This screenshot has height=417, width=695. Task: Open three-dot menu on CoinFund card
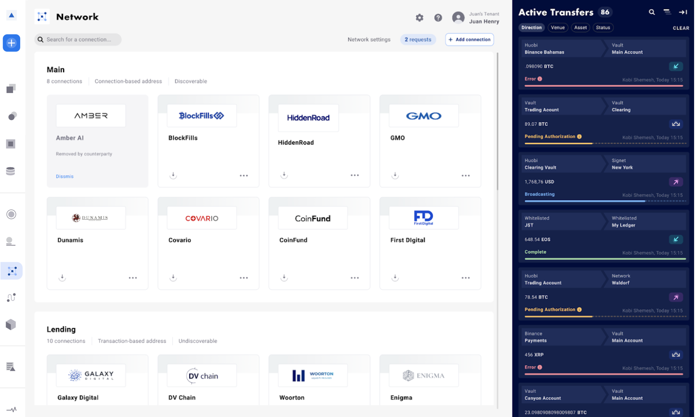click(355, 278)
